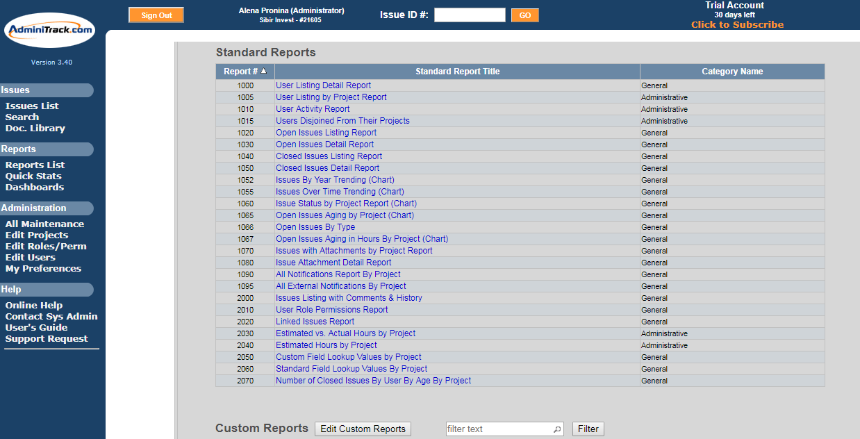Click the GO button next to Issue ID
Viewport: 860px width, 439px height.
(x=524, y=15)
